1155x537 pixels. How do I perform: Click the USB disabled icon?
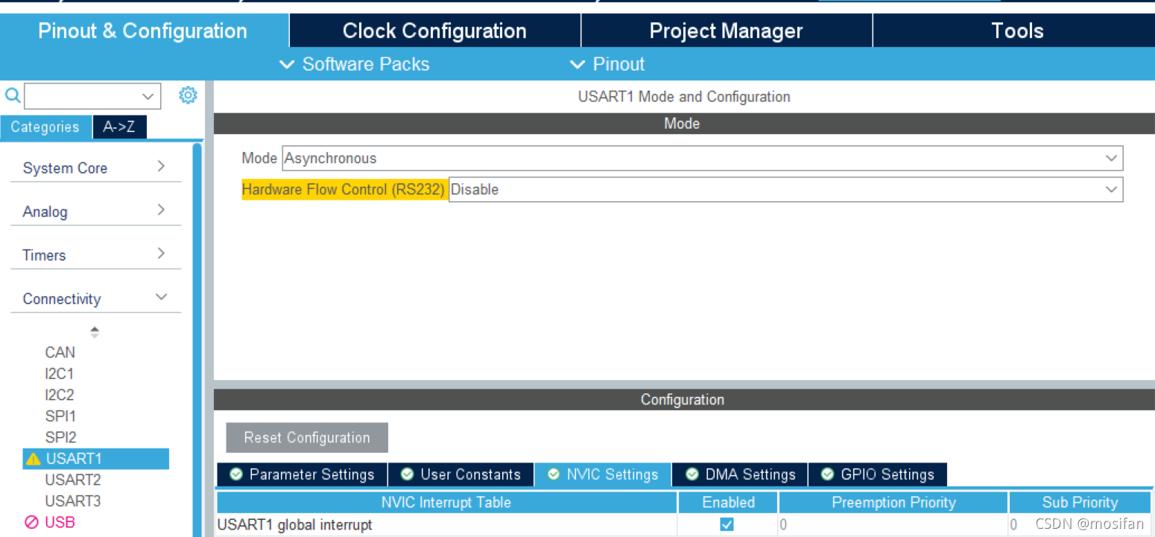[x=31, y=522]
